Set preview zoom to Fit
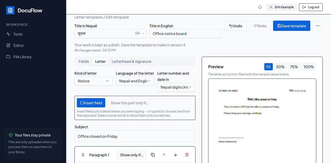The image size is (331, 163). (268, 67)
